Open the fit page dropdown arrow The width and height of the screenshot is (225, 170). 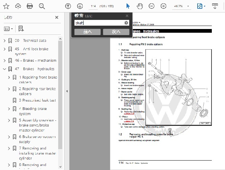pyautogui.click(x=205, y=6)
